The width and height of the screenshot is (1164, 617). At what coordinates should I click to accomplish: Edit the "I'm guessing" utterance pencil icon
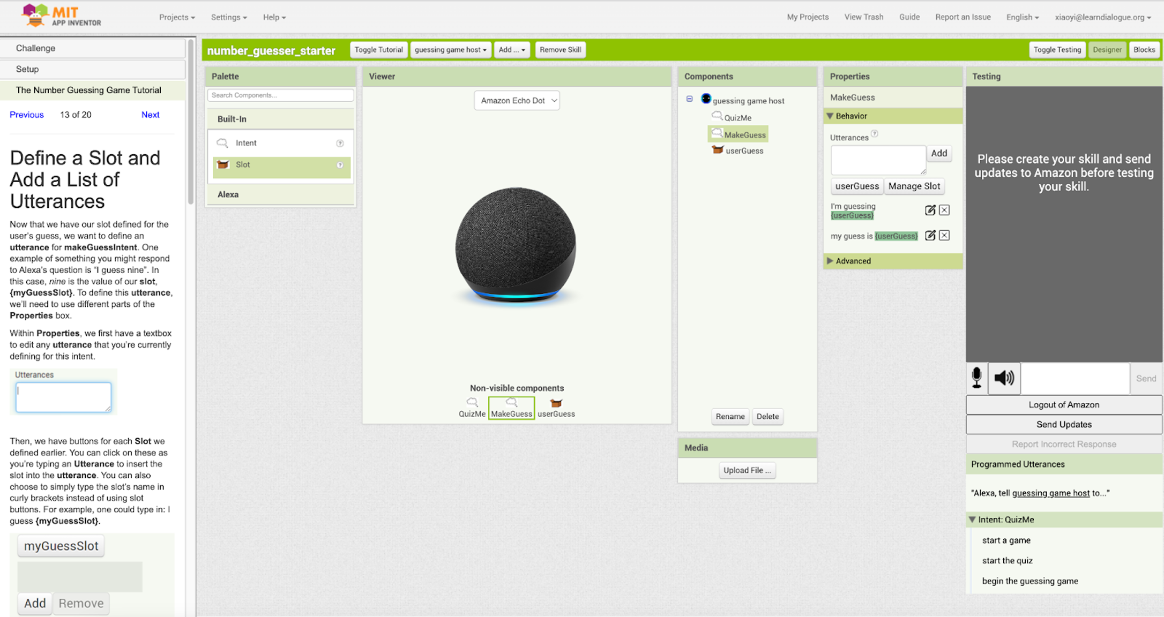pyautogui.click(x=930, y=210)
